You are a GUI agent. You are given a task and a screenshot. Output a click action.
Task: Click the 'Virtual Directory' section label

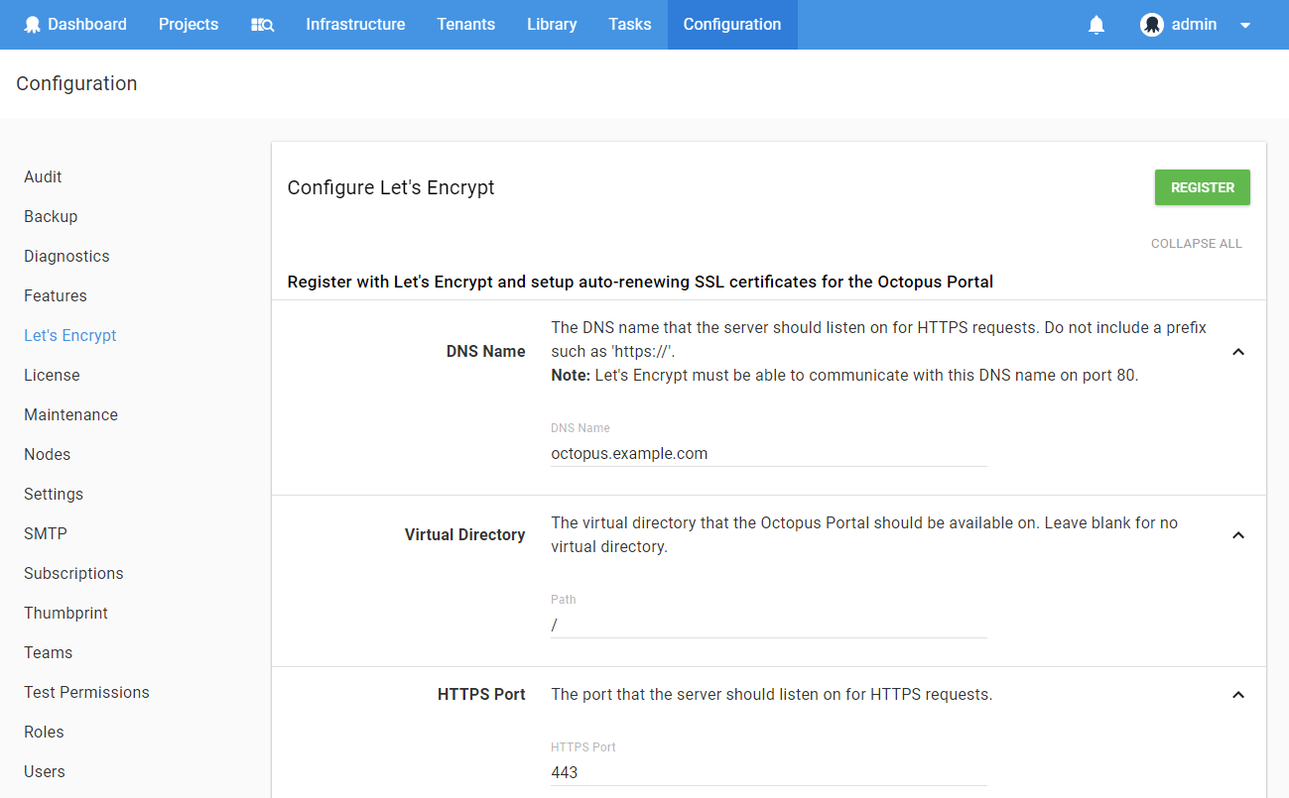click(x=465, y=535)
